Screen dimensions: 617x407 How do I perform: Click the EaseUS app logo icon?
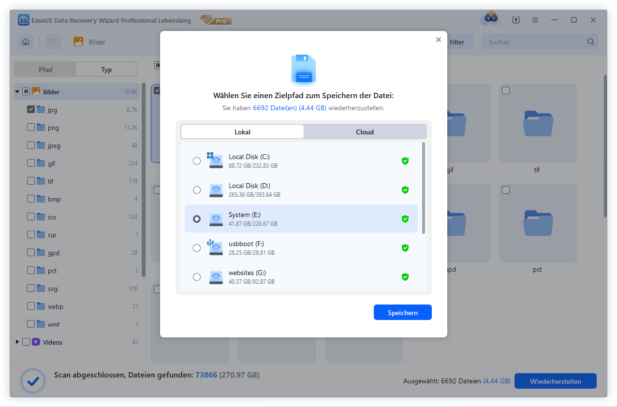point(24,20)
